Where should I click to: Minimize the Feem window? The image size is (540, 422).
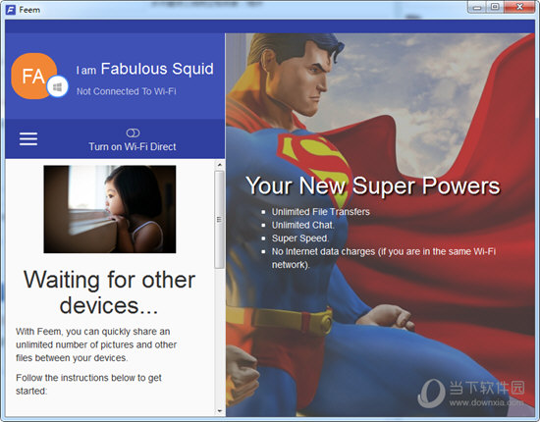(x=477, y=7)
